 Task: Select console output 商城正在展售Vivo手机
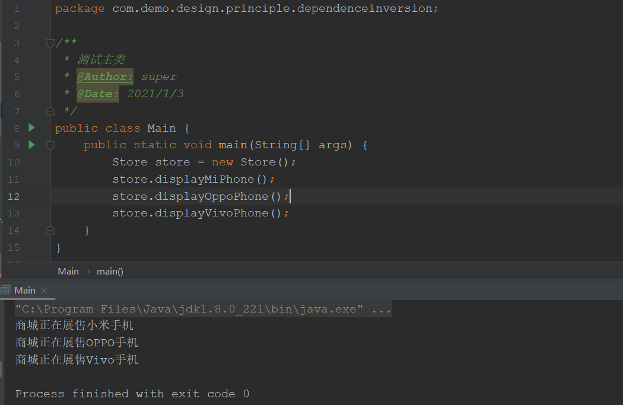pyautogui.click(x=77, y=360)
